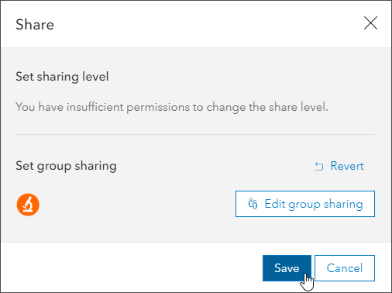Click the word "permissions" in the warning text
This screenshot has width=392, height=293.
click(158, 108)
